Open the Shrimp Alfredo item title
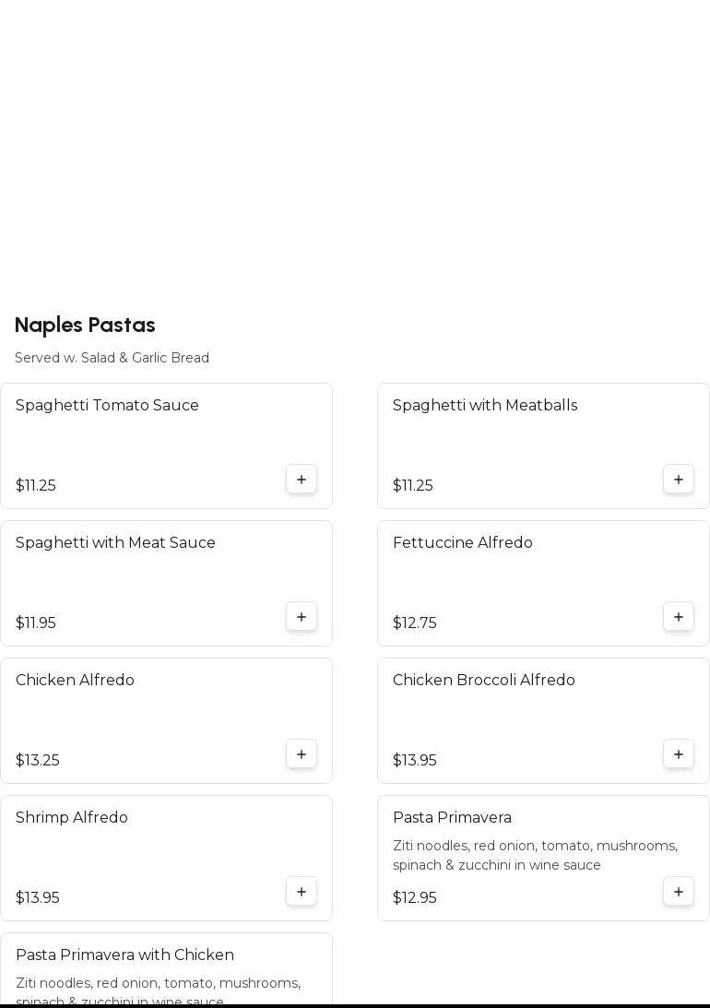 (72, 818)
